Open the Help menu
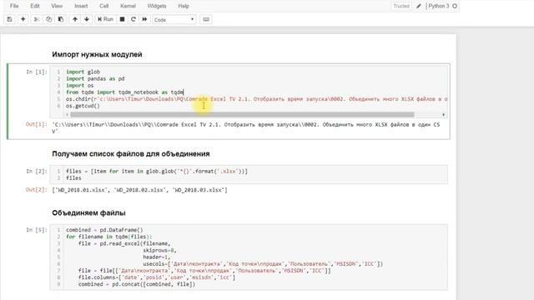This screenshot has height=300, width=534. 184,6
